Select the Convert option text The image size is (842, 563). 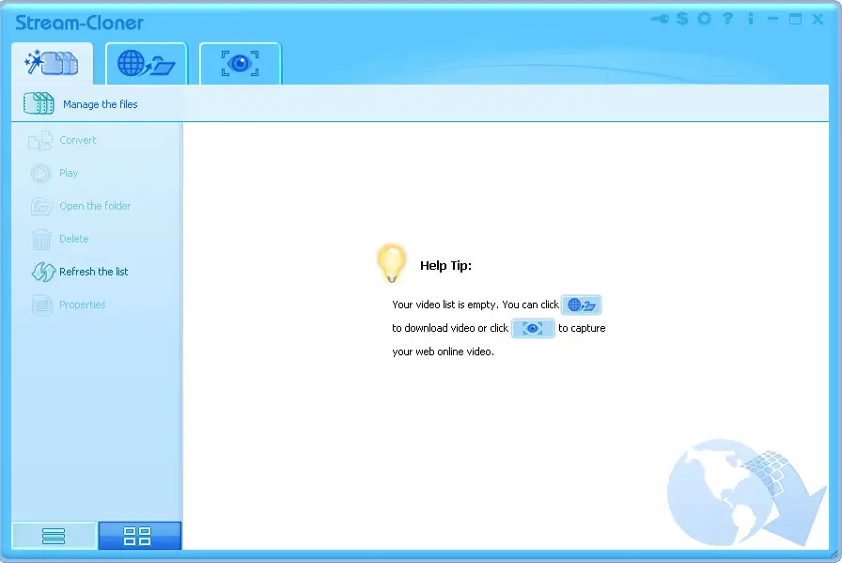78,140
